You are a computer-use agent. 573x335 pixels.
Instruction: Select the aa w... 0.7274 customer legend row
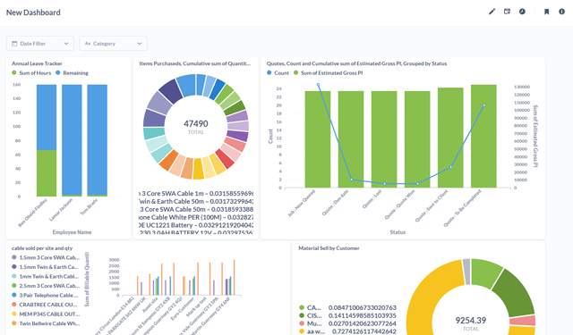[347, 331]
